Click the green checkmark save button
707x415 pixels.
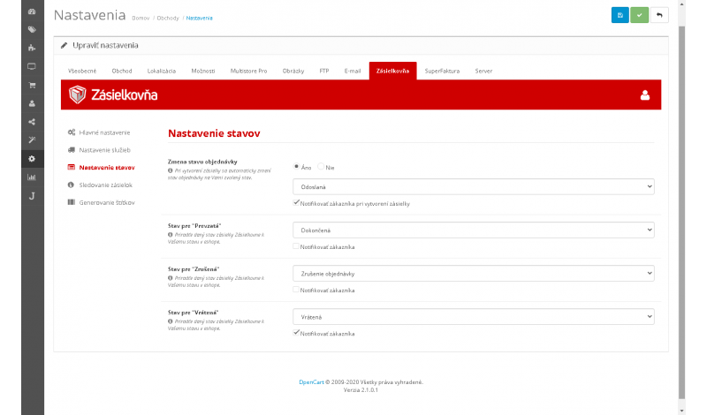coord(639,15)
